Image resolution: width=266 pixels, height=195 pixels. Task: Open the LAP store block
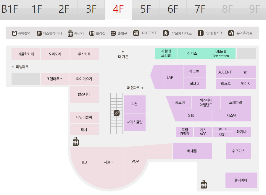pyautogui.click(x=170, y=77)
